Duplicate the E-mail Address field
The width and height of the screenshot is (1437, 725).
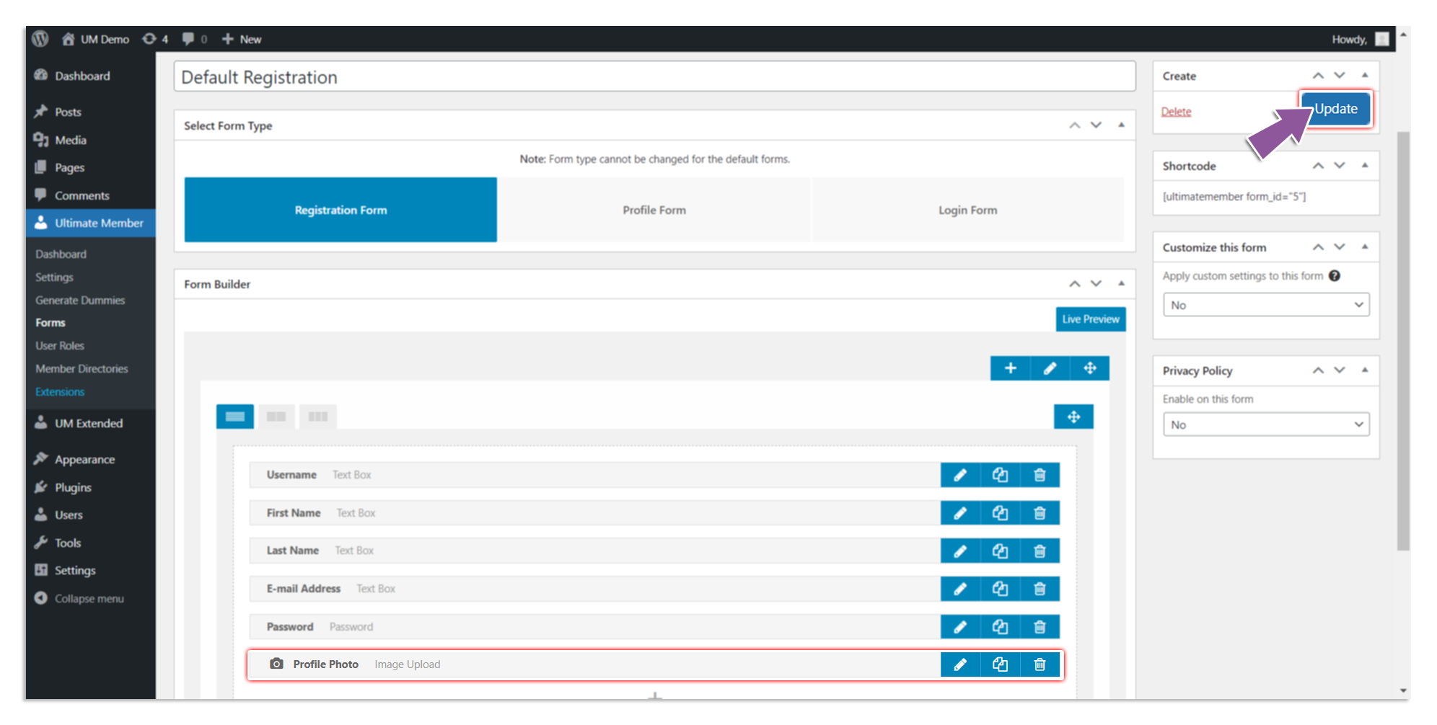point(1000,589)
